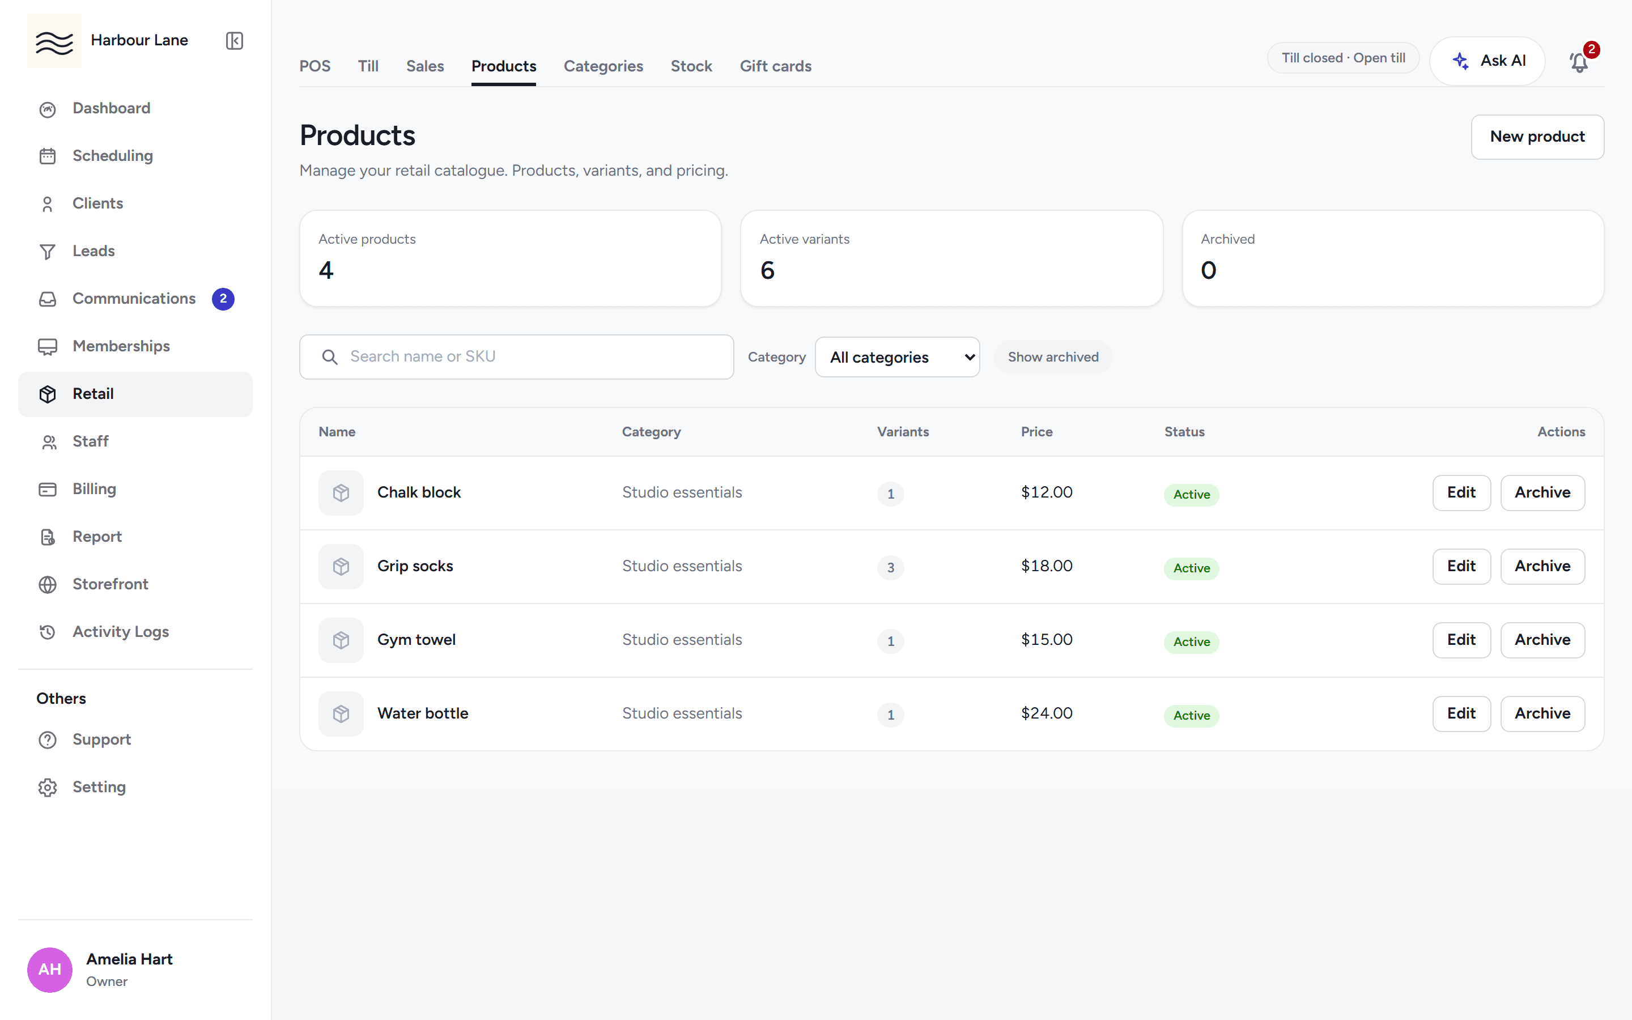Go to Clients person icon
The image size is (1632, 1020).
47,204
